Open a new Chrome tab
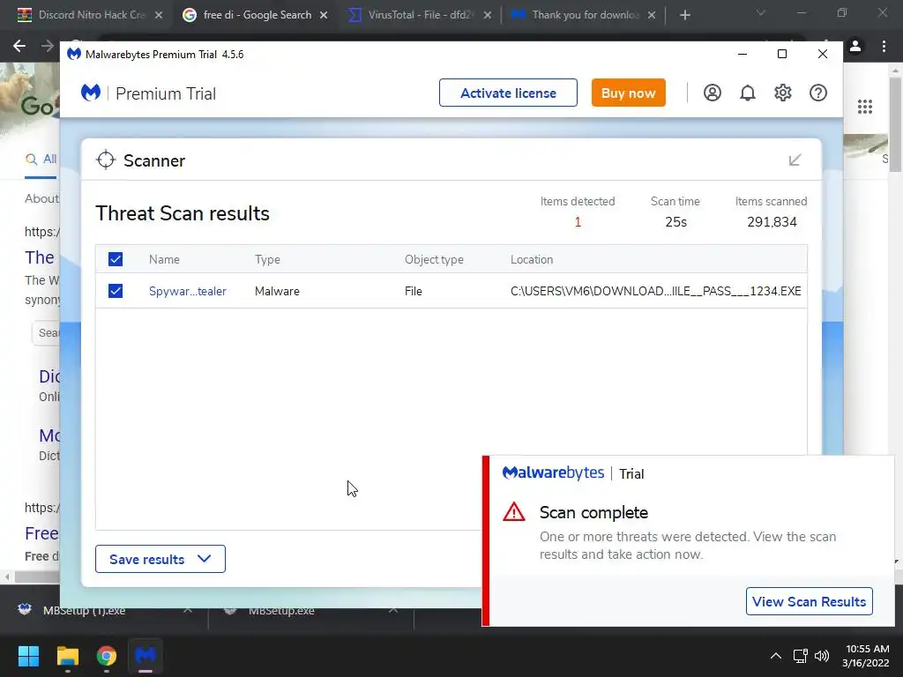This screenshot has width=903, height=677. click(x=684, y=15)
